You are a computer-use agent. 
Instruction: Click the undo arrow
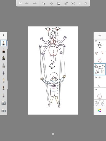(x=27, y=3)
